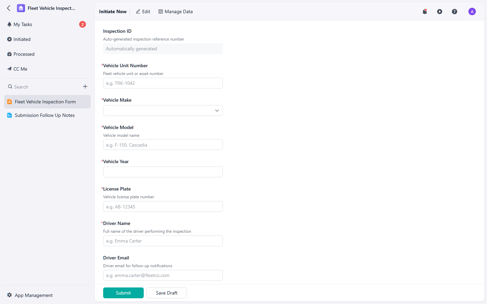This screenshot has height=304, width=487.
Task: Click into the Vehicle Model input field
Action: tap(163, 145)
